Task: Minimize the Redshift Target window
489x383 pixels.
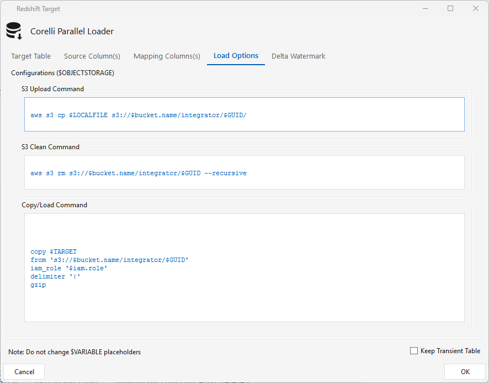Action: pyautogui.click(x=426, y=8)
